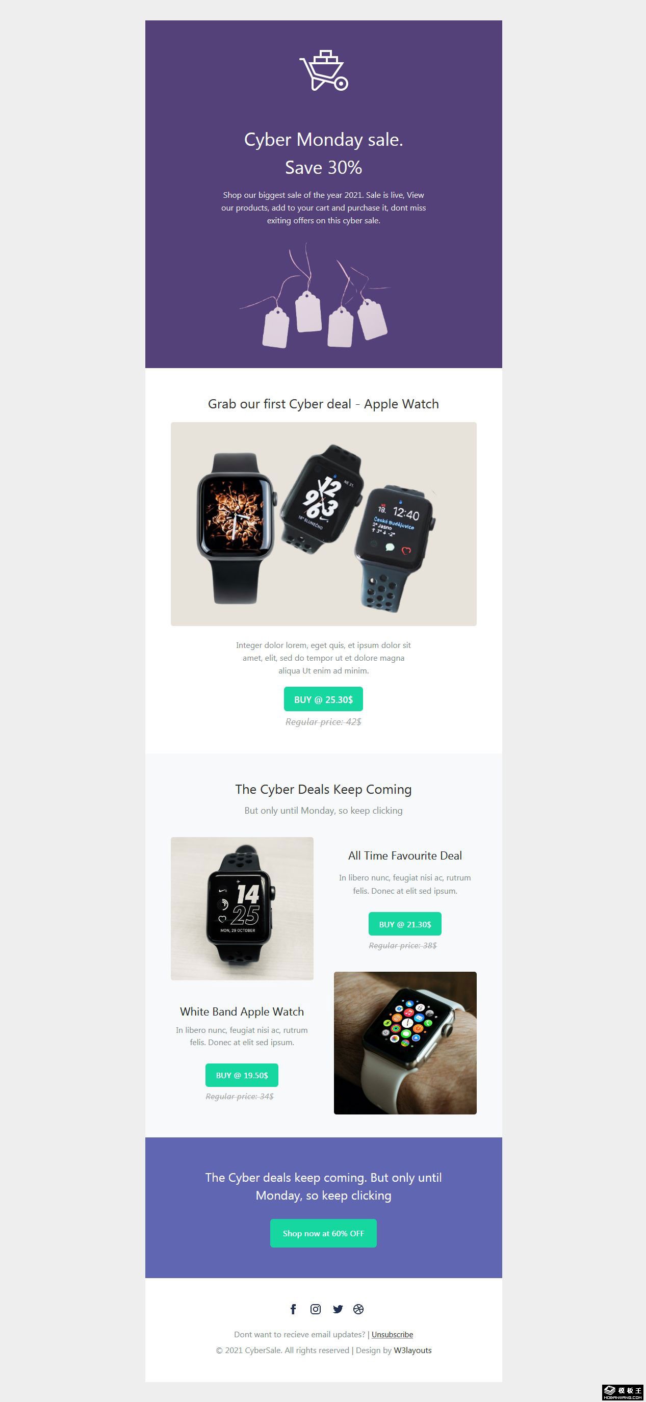Click the moban watermark logo in corner
This screenshot has height=1402, width=646.
click(x=623, y=1392)
